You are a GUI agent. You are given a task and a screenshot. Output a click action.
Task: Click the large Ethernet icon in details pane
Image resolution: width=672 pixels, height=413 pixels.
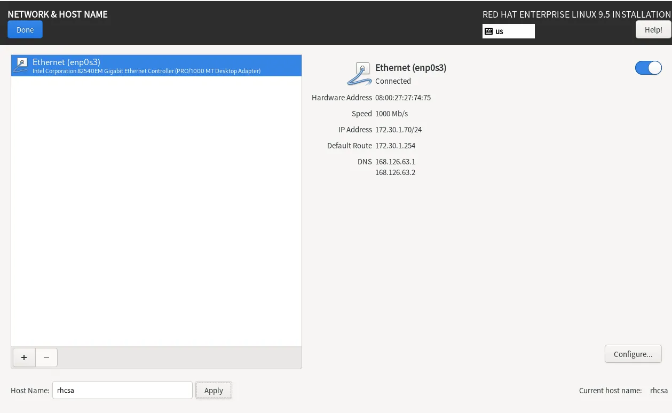(359, 74)
